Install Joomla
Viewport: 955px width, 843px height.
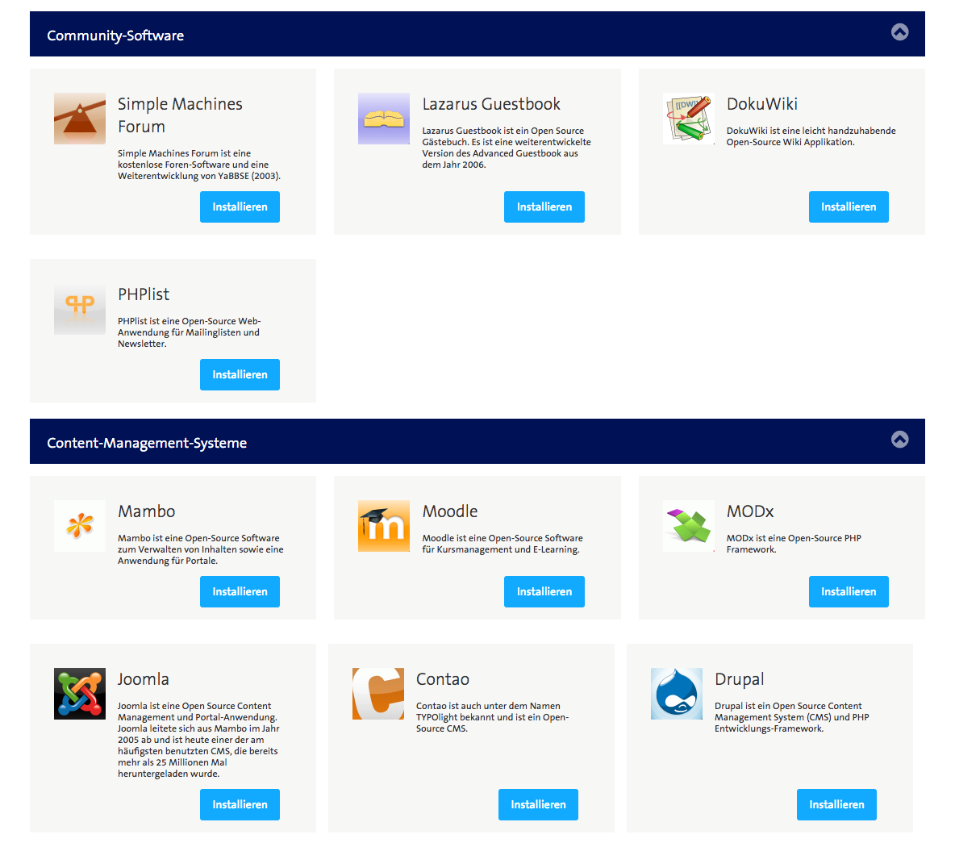[x=240, y=804]
